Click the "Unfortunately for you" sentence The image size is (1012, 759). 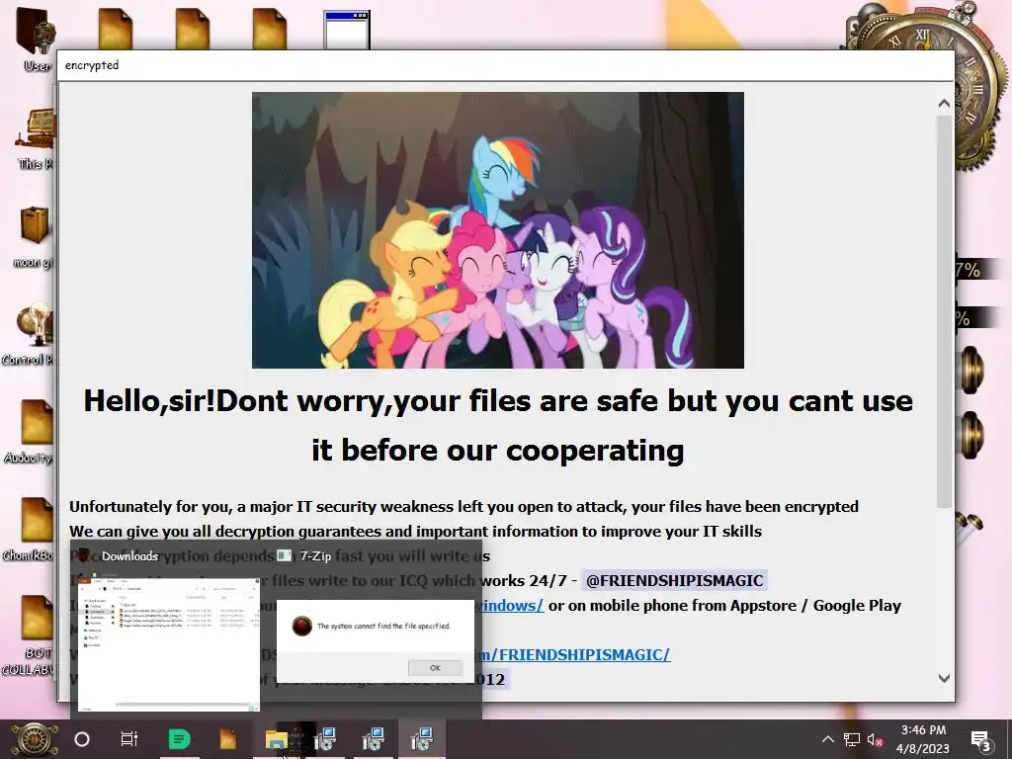click(464, 507)
